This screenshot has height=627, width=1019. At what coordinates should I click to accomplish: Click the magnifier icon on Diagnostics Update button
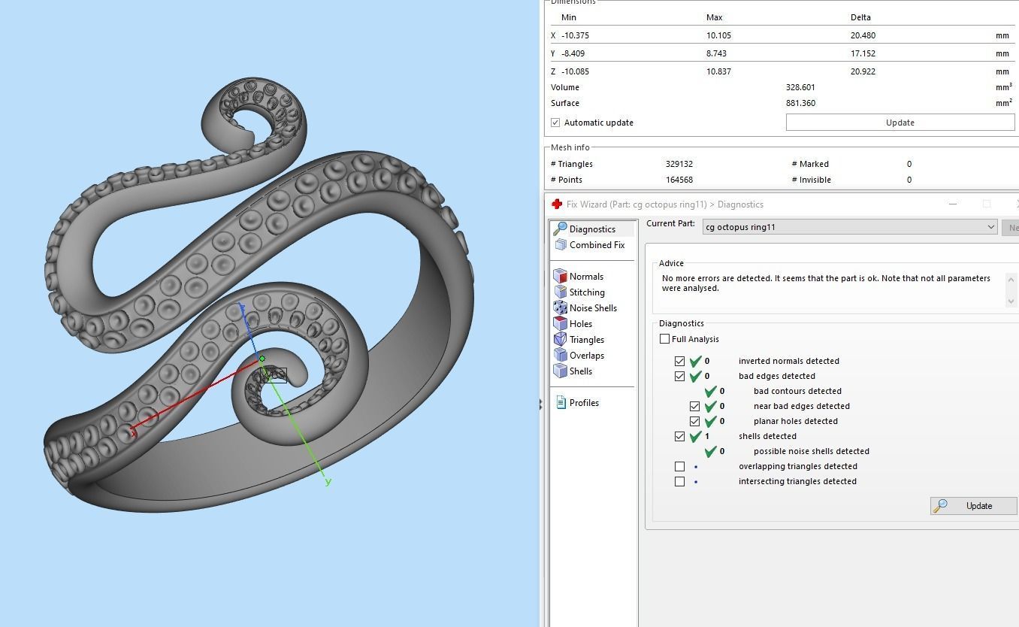(940, 506)
